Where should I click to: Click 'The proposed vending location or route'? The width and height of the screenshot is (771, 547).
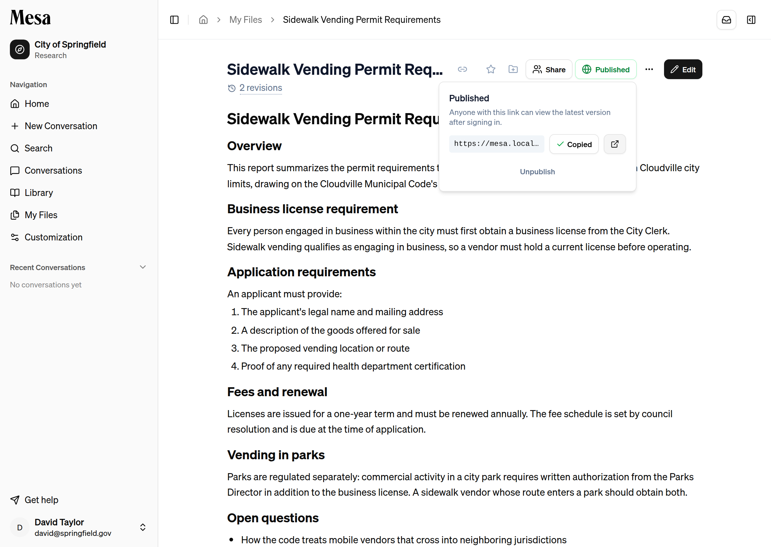tap(325, 348)
